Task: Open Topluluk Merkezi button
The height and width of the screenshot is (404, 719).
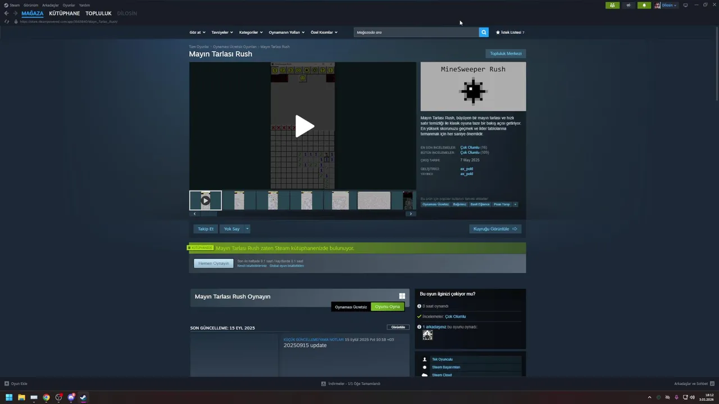Action: (506, 53)
